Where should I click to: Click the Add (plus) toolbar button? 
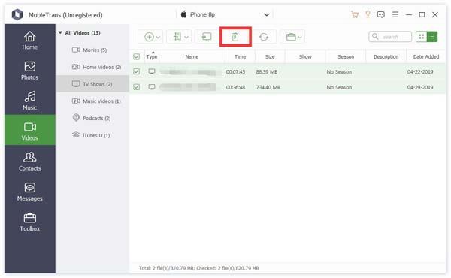(x=149, y=37)
